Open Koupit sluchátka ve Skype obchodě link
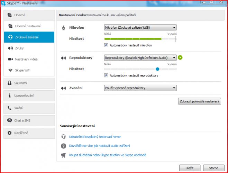 tap(108, 155)
